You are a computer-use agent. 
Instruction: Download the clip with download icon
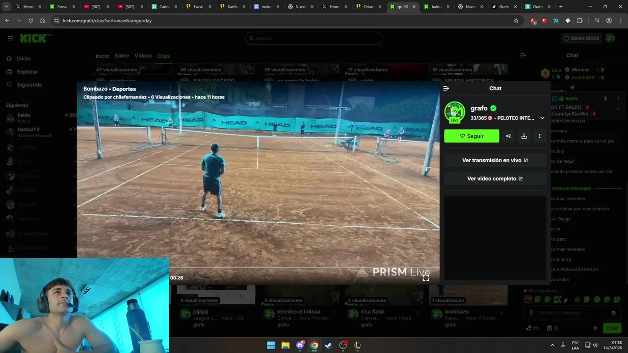(524, 136)
